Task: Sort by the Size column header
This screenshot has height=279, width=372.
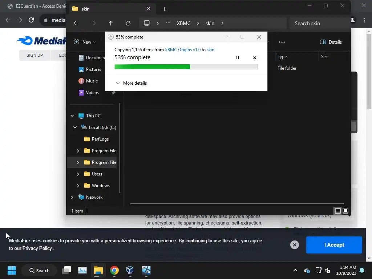Action: [333, 57]
